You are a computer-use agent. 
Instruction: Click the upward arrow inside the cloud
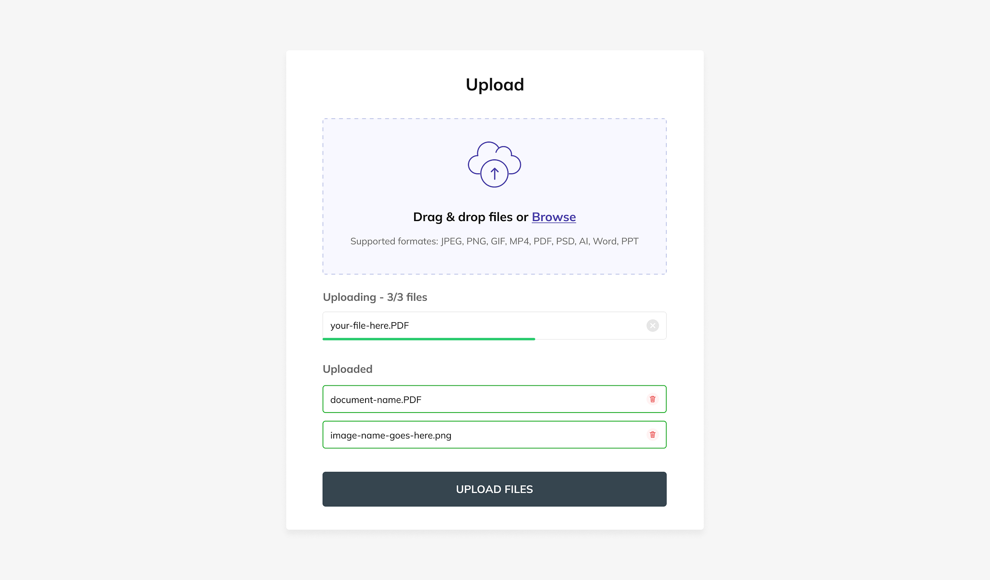point(494,173)
